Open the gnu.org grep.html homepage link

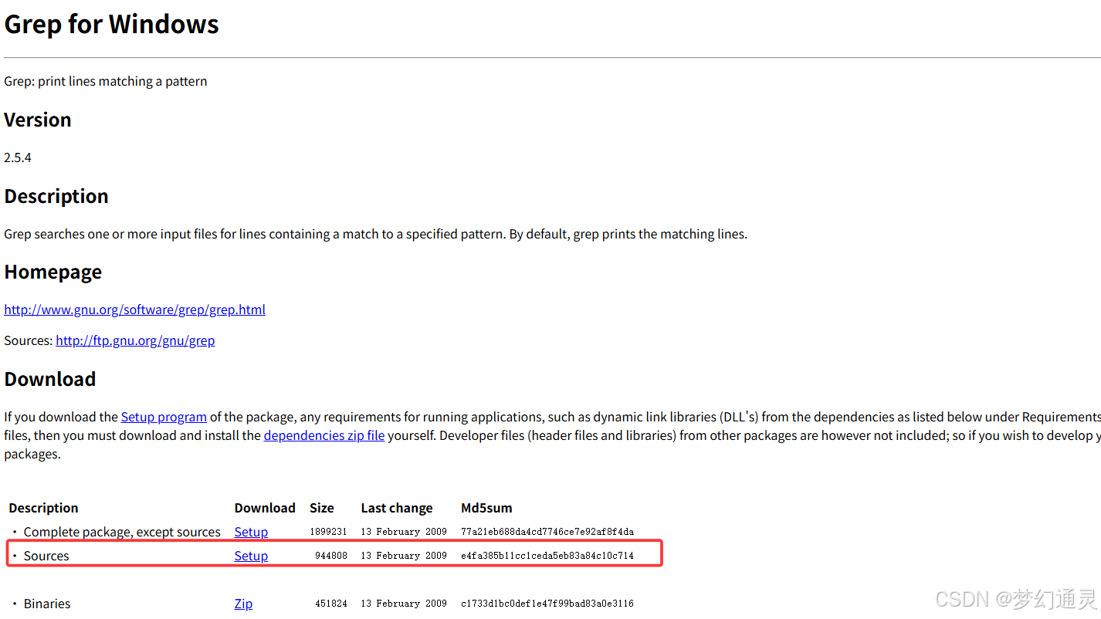point(135,309)
